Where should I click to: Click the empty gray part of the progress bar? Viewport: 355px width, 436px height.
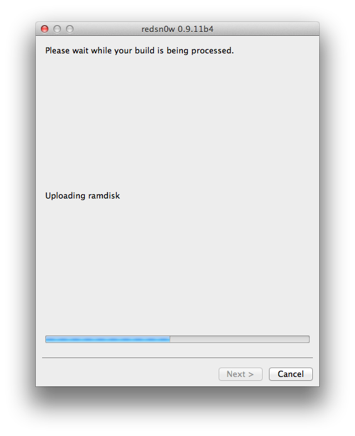[x=239, y=339]
